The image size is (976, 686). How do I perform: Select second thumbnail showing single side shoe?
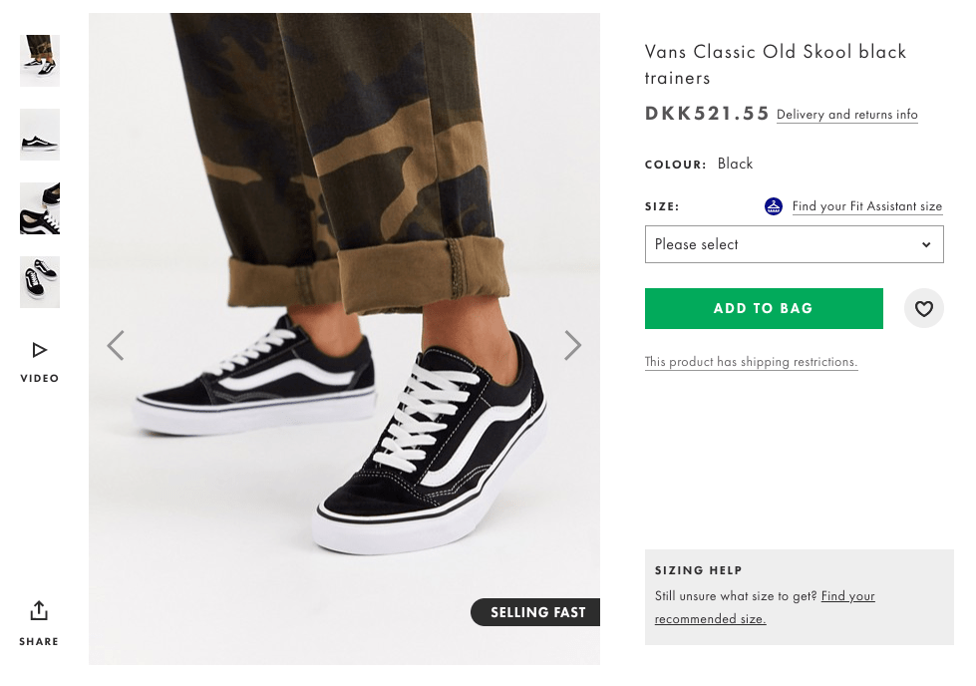pyautogui.click(x=40, y=135)
